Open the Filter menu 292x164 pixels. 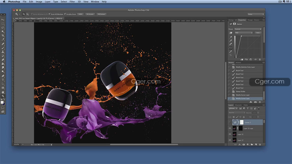click(72, 2)
